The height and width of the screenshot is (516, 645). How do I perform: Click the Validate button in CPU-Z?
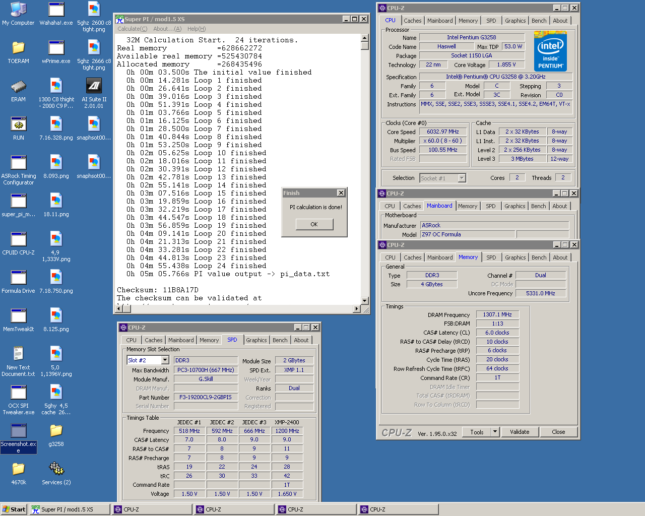520,432
